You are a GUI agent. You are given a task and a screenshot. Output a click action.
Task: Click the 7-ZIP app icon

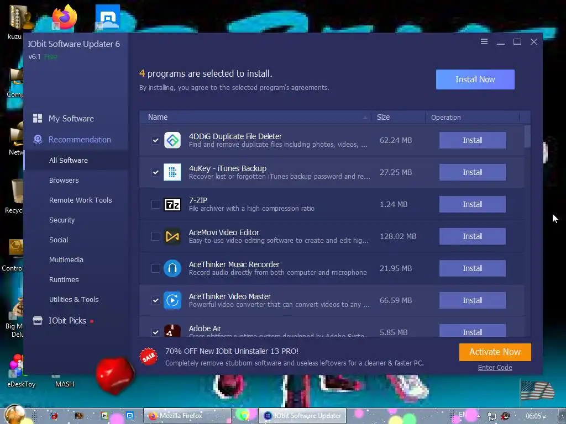172,204
